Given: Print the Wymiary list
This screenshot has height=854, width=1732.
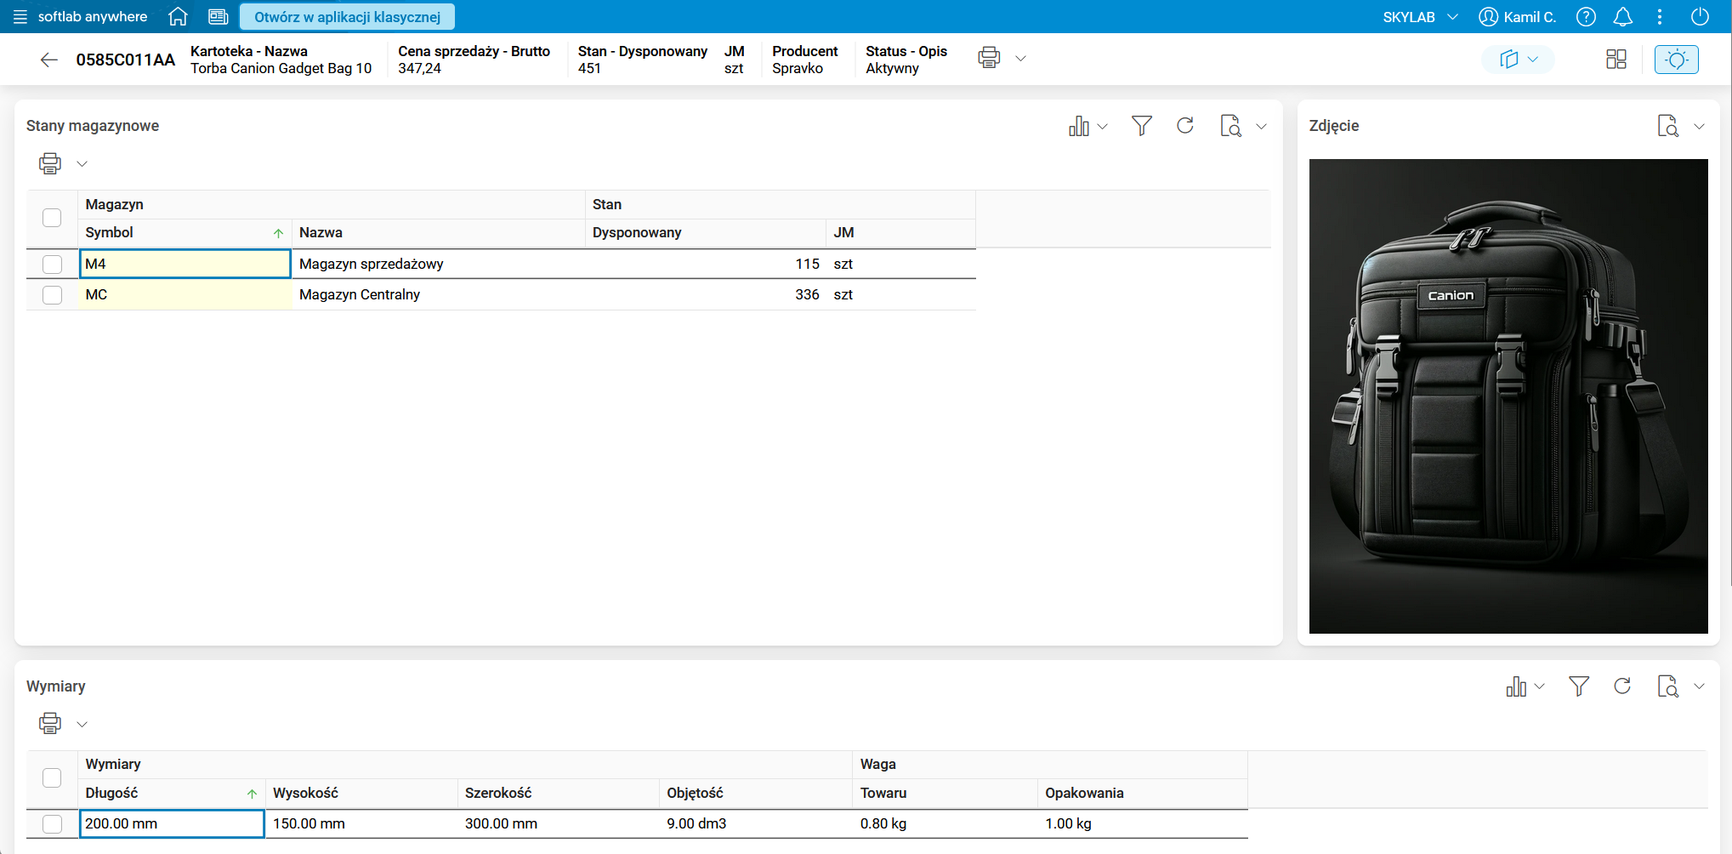Looking at the screenshot, I should (50, 724).
